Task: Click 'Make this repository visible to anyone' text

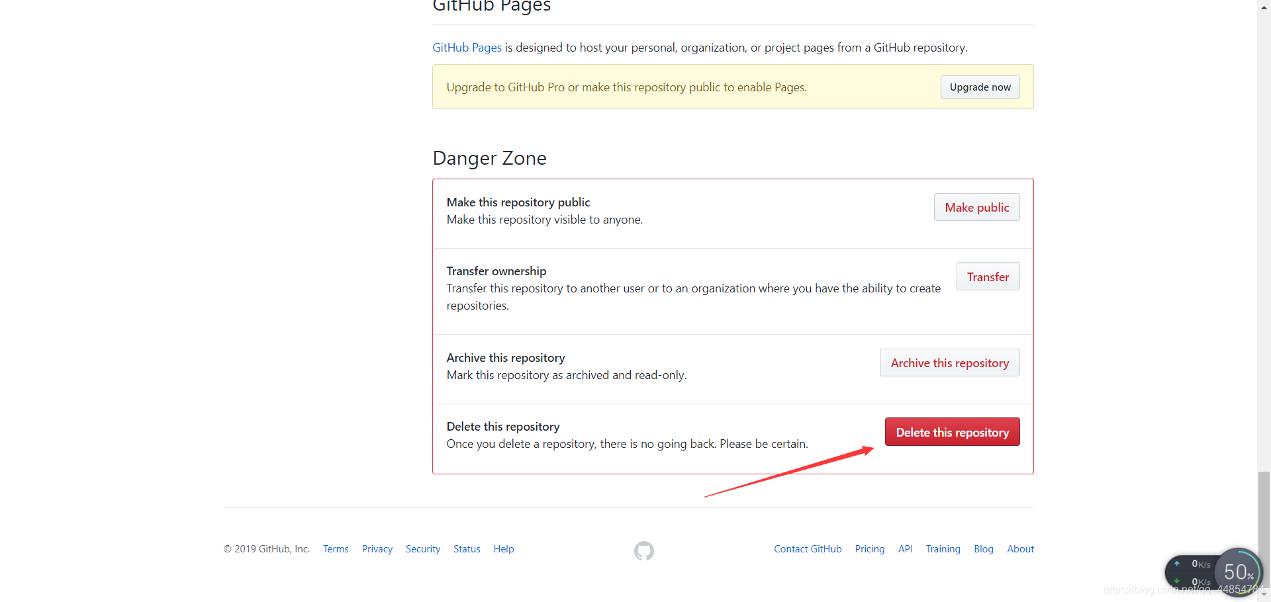Action: click(545, 220)
